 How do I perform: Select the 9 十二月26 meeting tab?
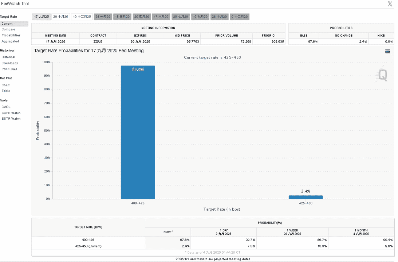point(240,17)
